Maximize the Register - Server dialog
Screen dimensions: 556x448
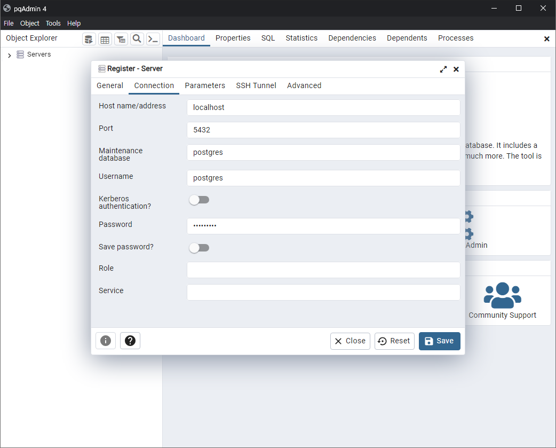click(x=443, y=69)
